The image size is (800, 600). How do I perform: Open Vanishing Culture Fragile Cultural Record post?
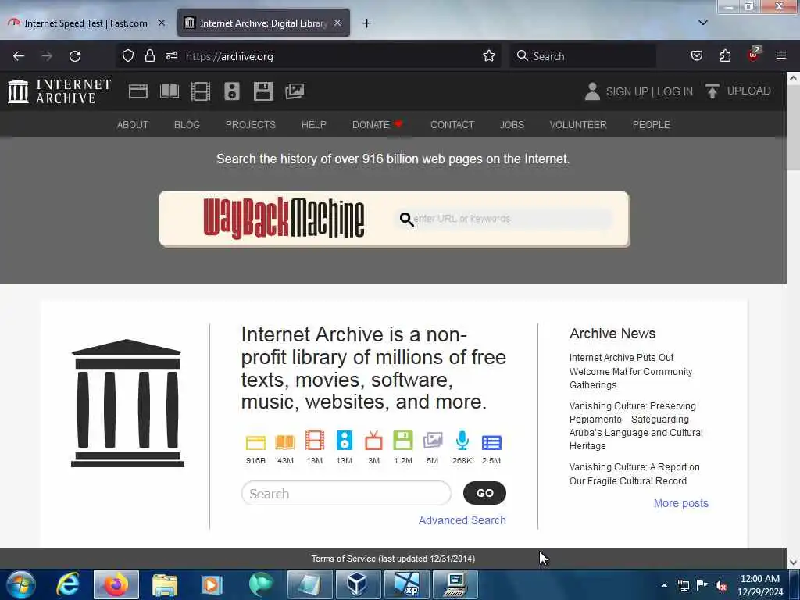(634, 474)
